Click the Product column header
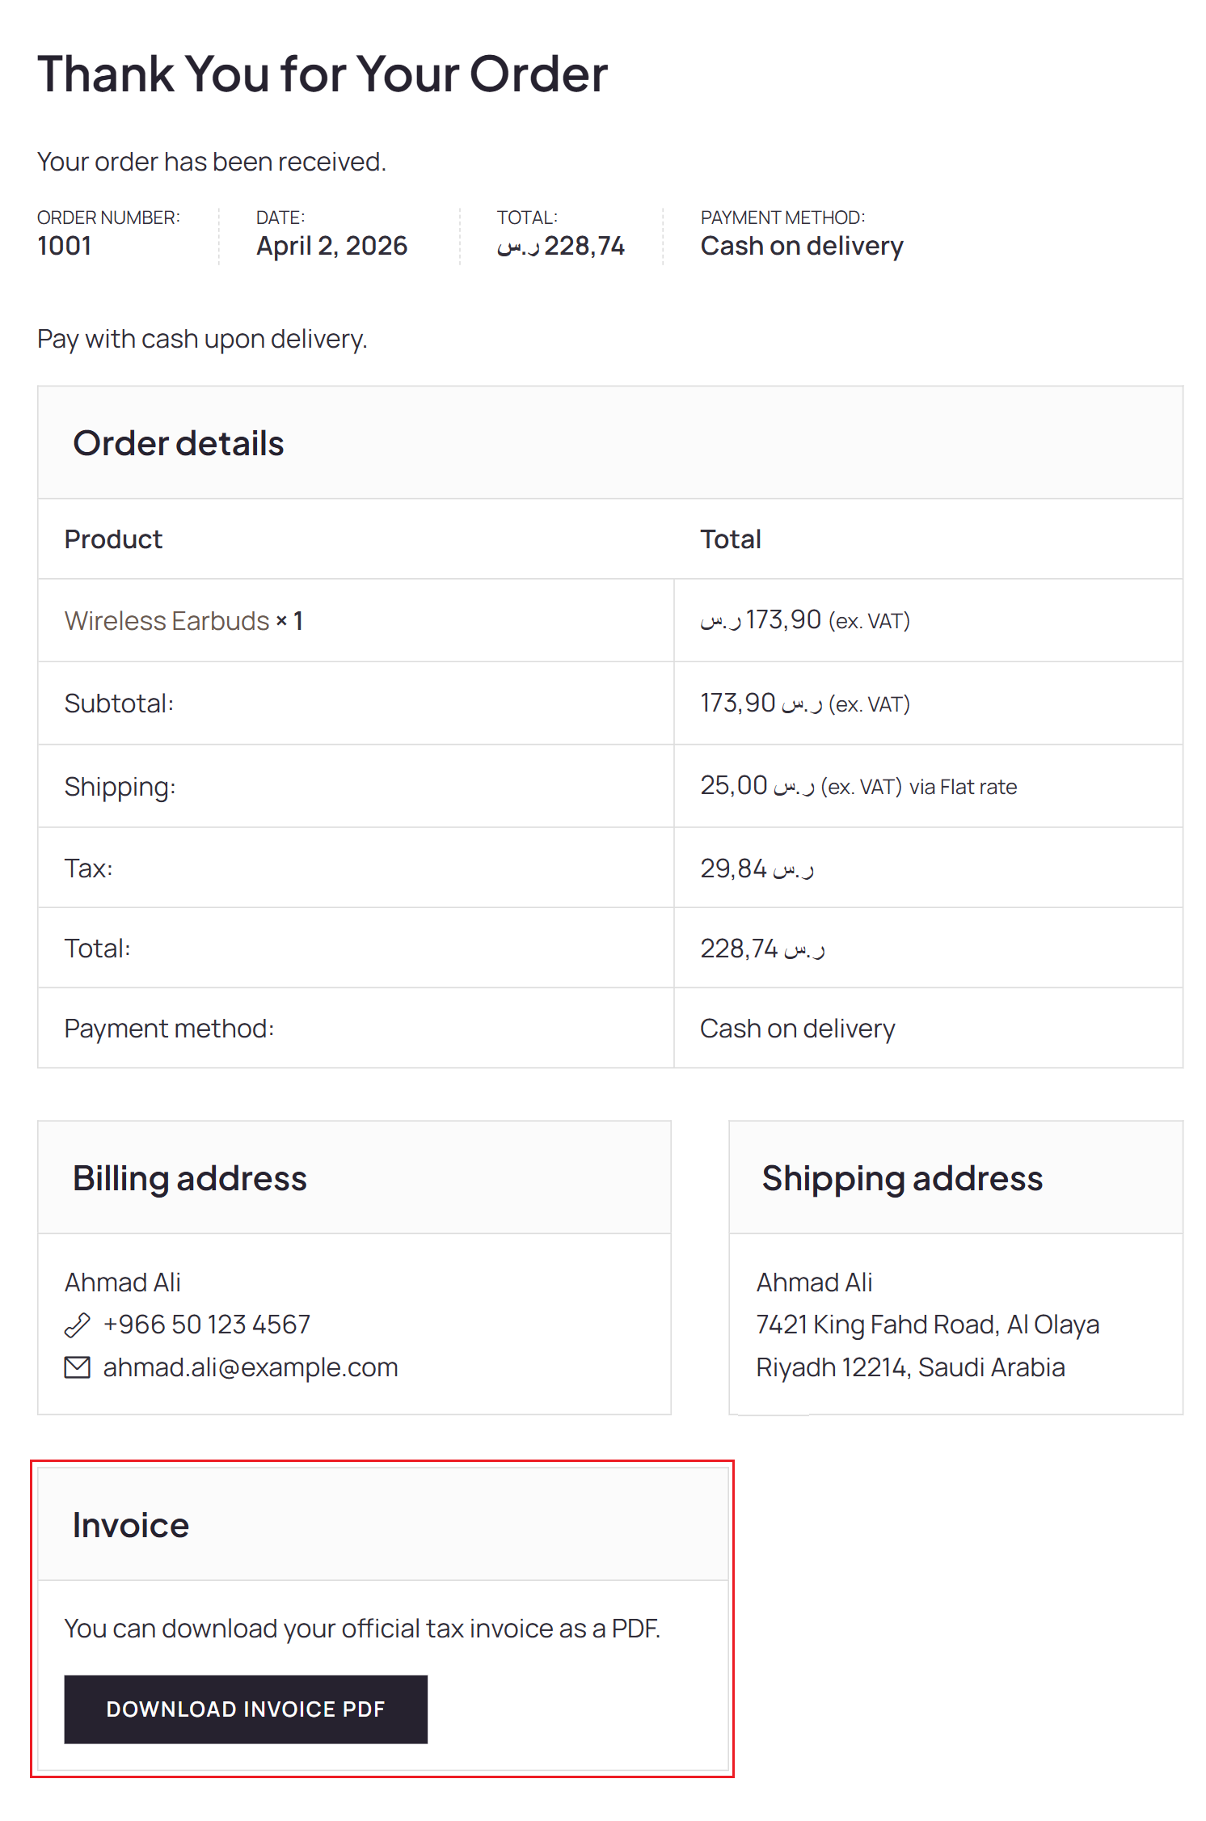1206x1821 pixels. tap(113, 539)
